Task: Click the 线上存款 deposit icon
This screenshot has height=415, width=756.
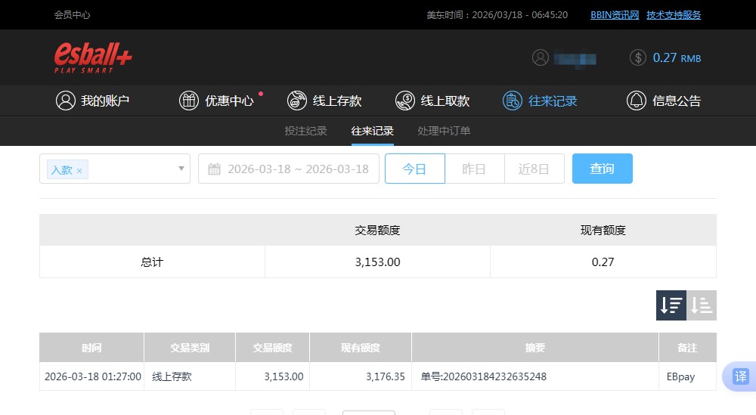Action: click(297, 101)
